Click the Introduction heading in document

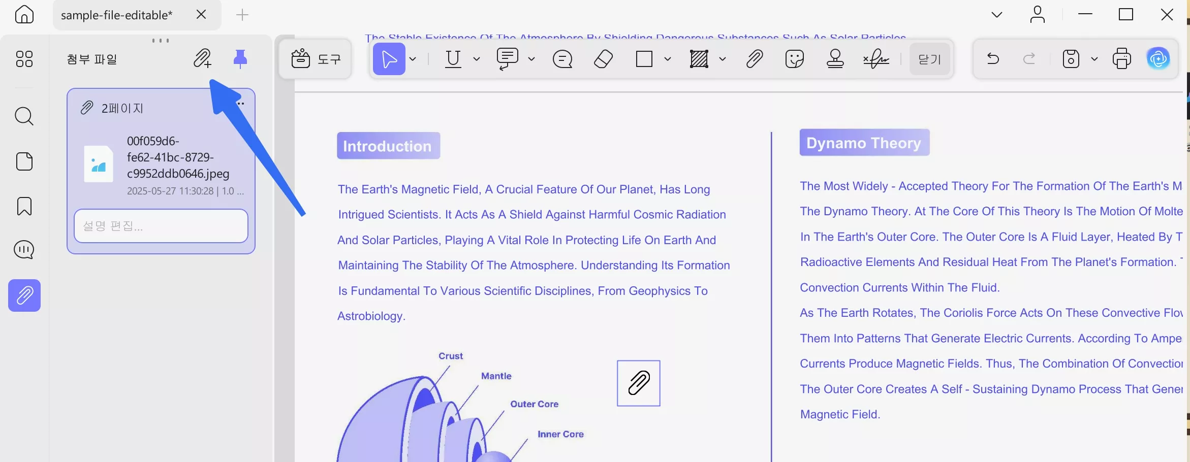pyautogui.click(x=388, y=146)
